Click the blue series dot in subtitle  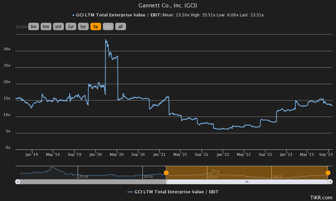click(x=73, y=15)
